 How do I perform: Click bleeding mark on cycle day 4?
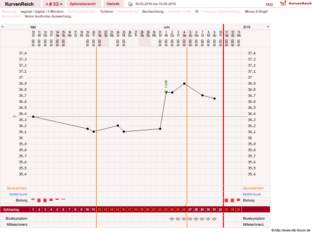point(51,200)
